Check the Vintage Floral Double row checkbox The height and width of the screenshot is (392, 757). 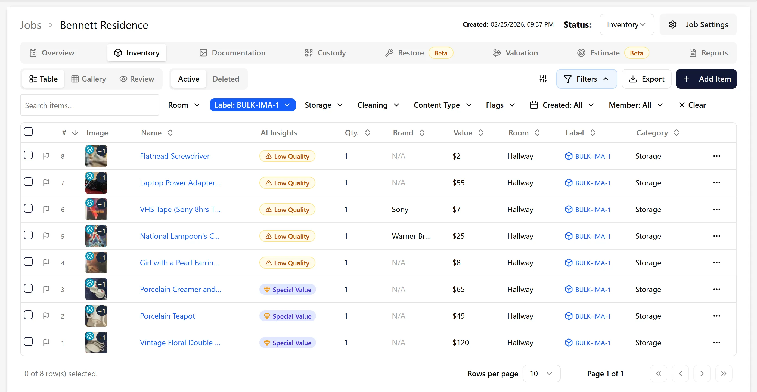(28, 342)
